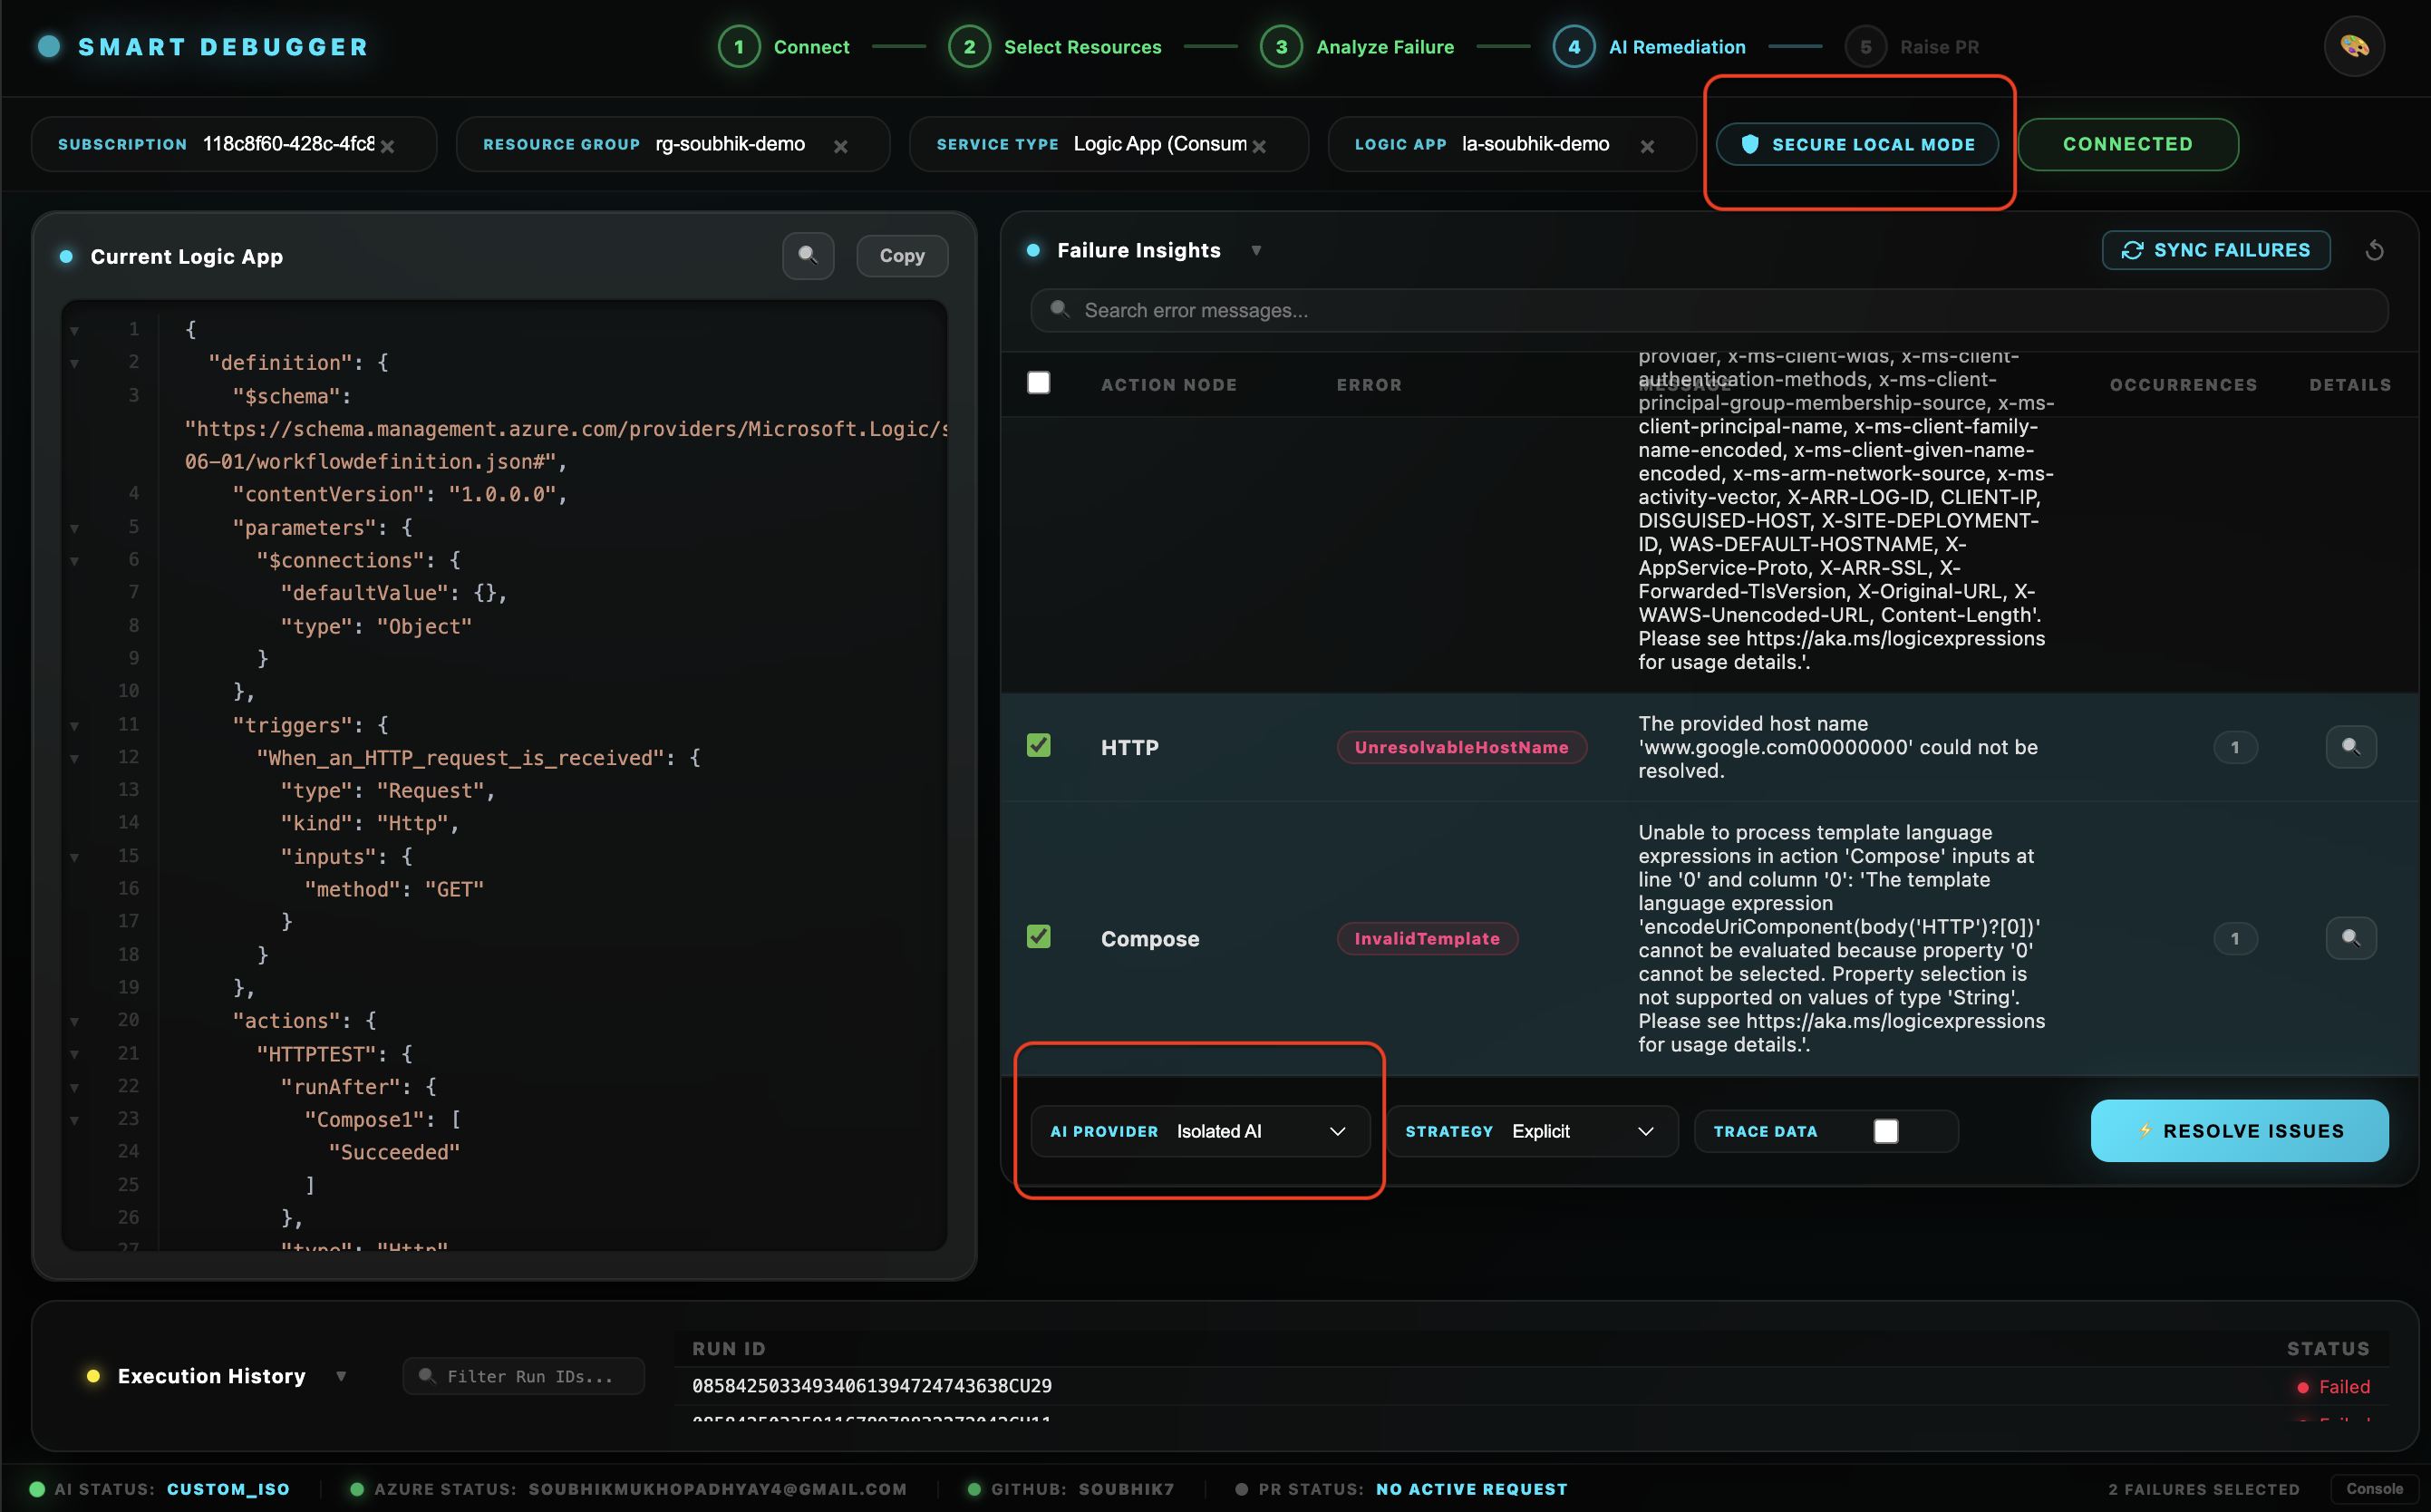The image size is (2431, 1512).
Task: Click the HTTP occurrences count badge
Action: (x=2235, y=747)
